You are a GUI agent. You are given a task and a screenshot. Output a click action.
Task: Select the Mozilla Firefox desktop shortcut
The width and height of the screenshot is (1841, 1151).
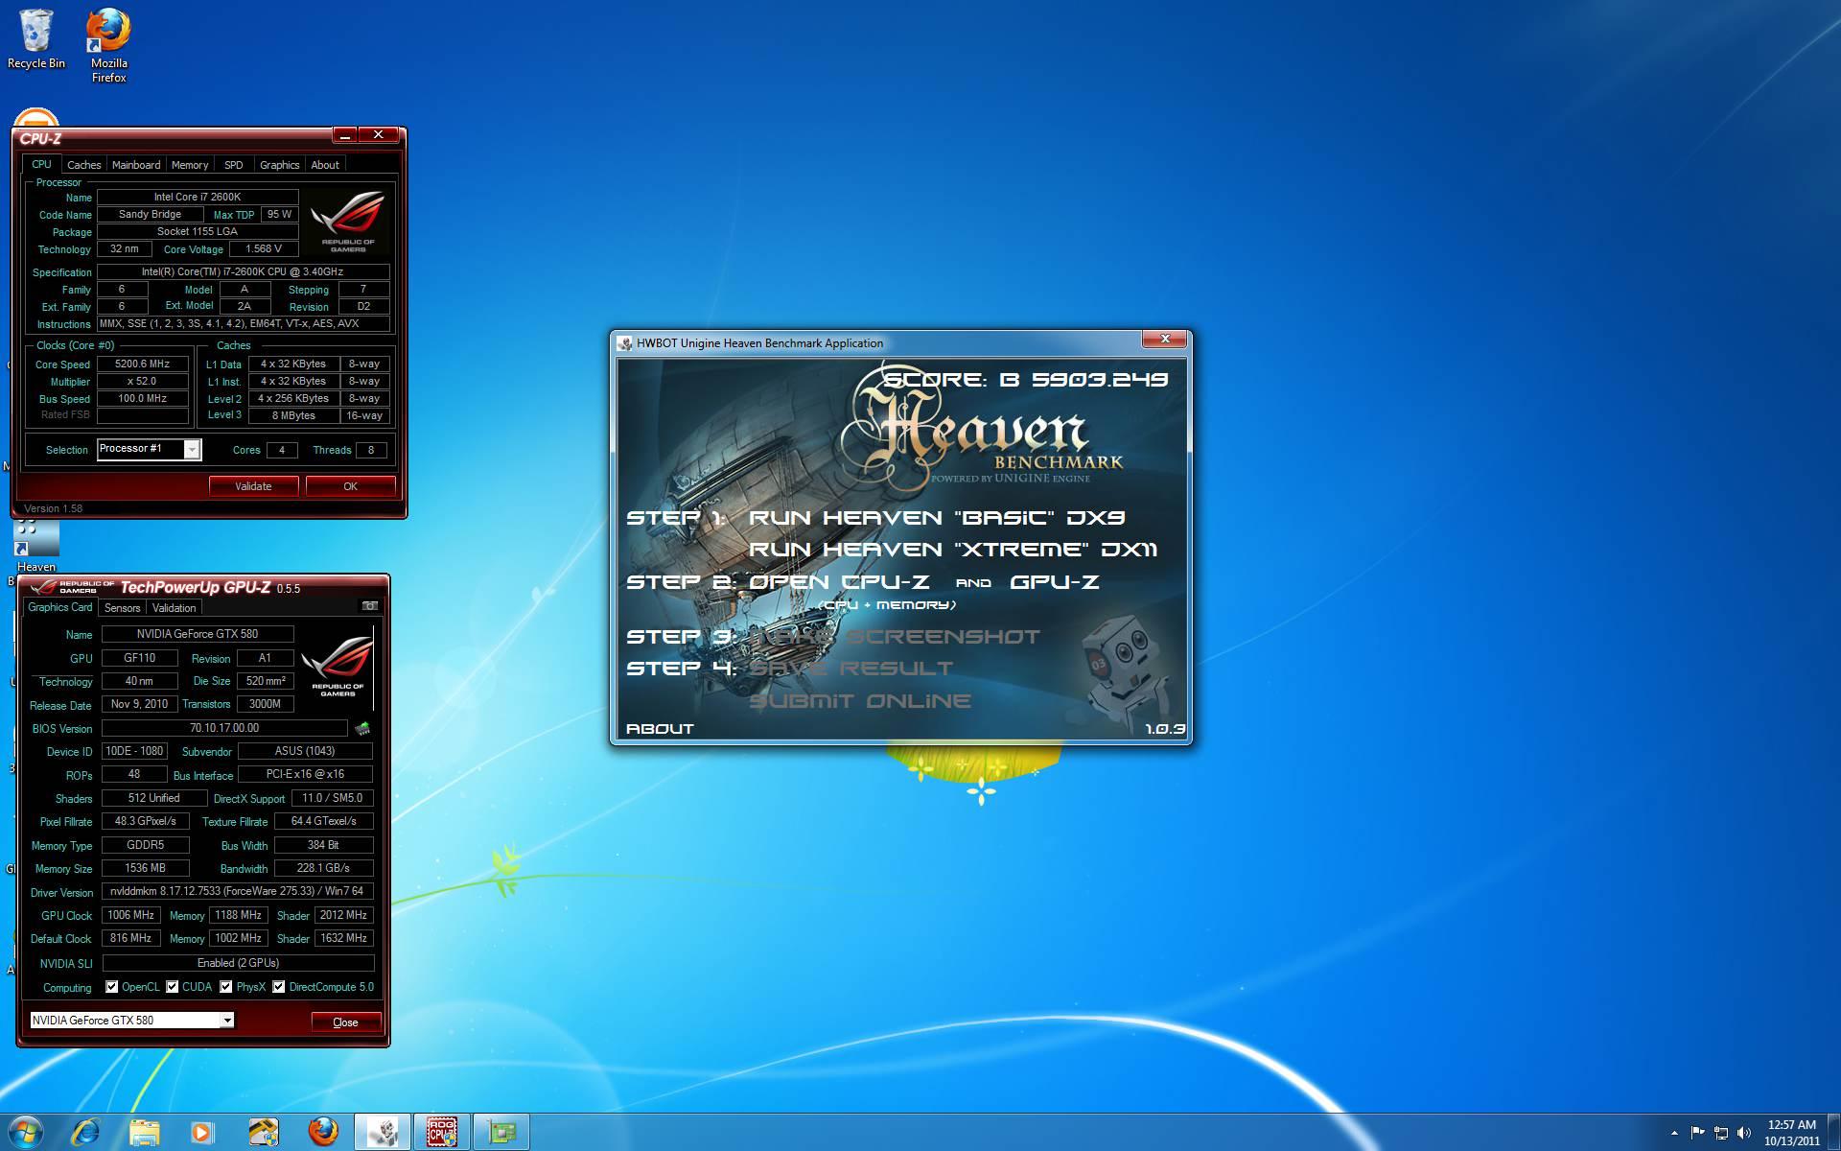[x=108, y=45]
